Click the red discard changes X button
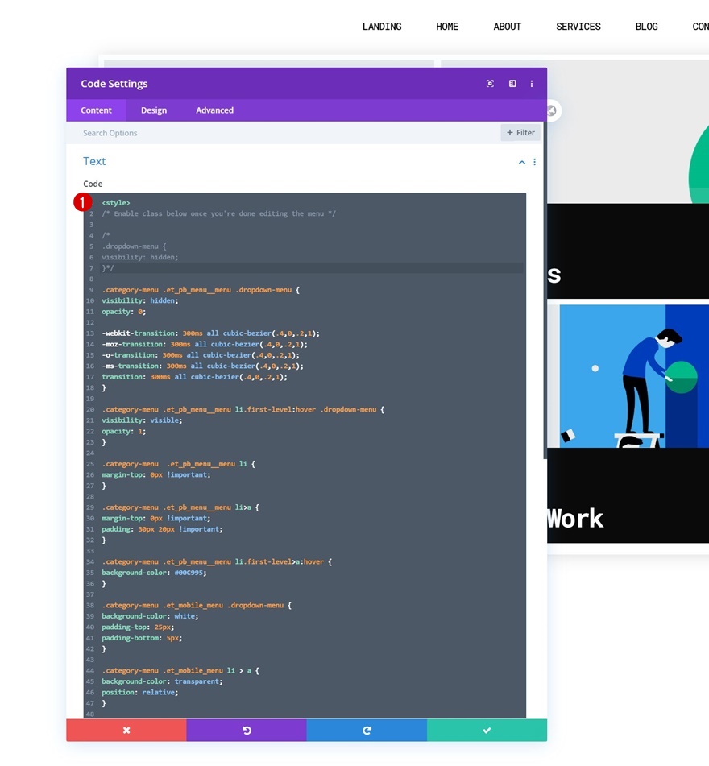 126,730
